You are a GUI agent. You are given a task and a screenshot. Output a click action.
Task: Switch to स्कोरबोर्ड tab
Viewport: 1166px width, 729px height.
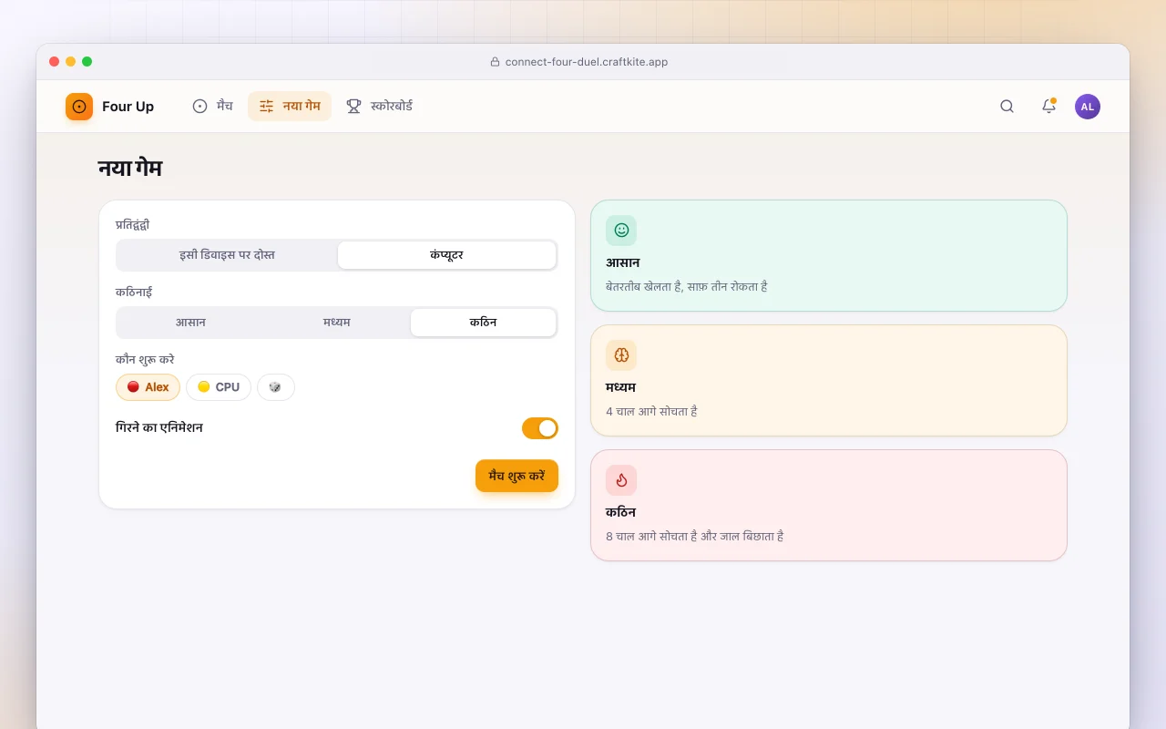tap(379, 107)
